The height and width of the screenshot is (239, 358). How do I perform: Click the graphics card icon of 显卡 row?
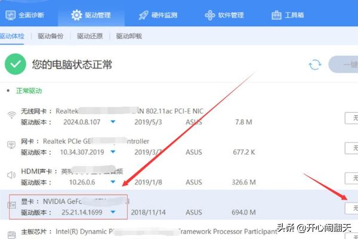tap(11, 205)
